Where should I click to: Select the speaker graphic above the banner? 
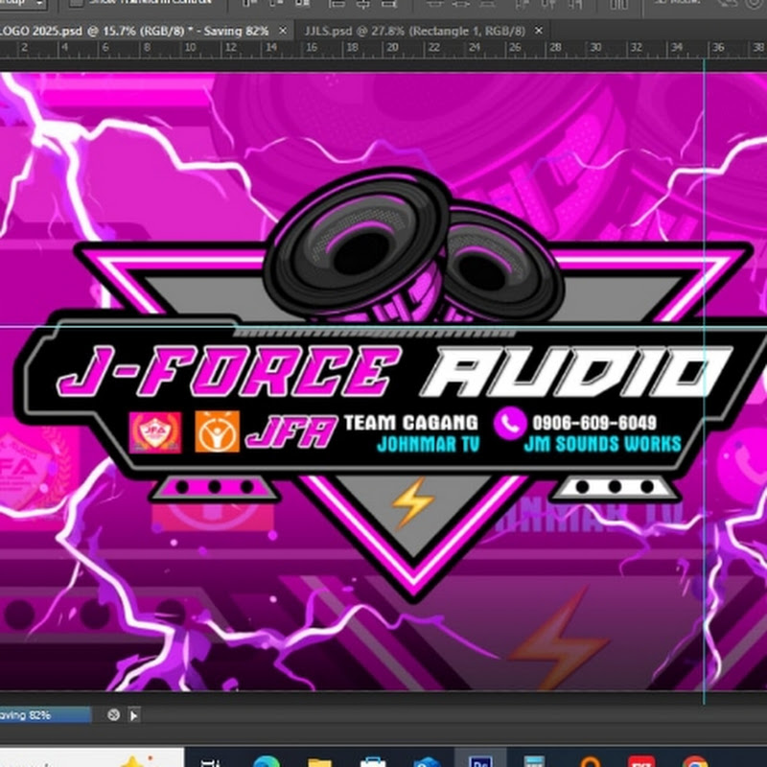(412, 247)
